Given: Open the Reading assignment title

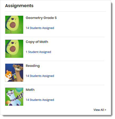Looking at the screenshot, I should pos(33,66).
